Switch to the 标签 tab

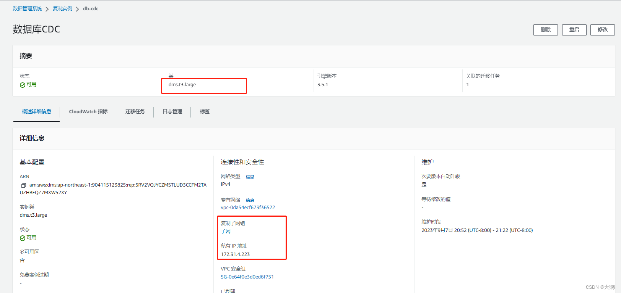click(205, 111)
